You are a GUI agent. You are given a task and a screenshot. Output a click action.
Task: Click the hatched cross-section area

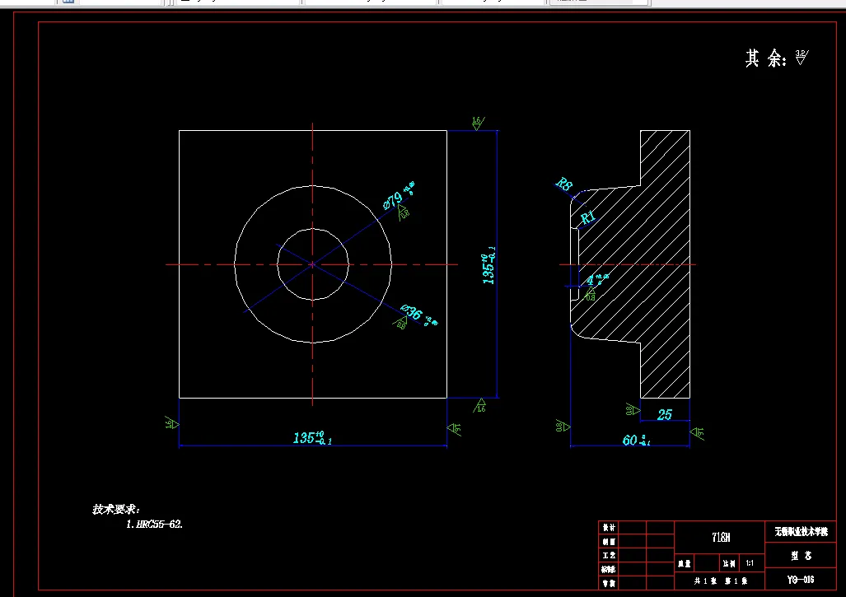click(647, 264)
